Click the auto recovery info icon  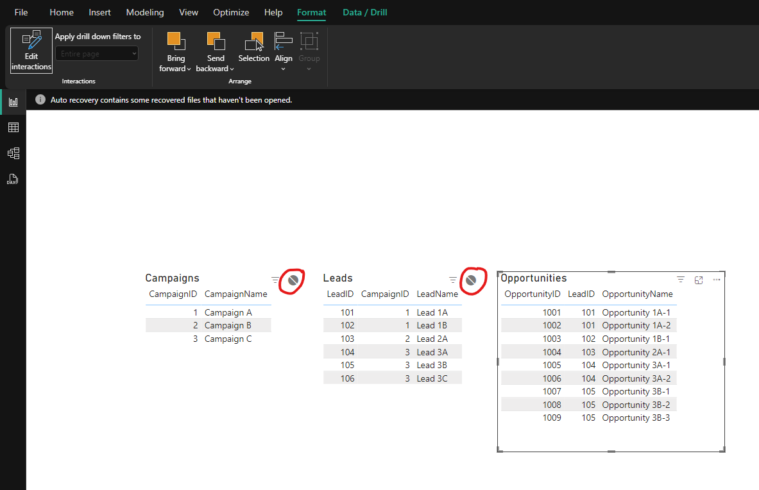pos(40,99)
